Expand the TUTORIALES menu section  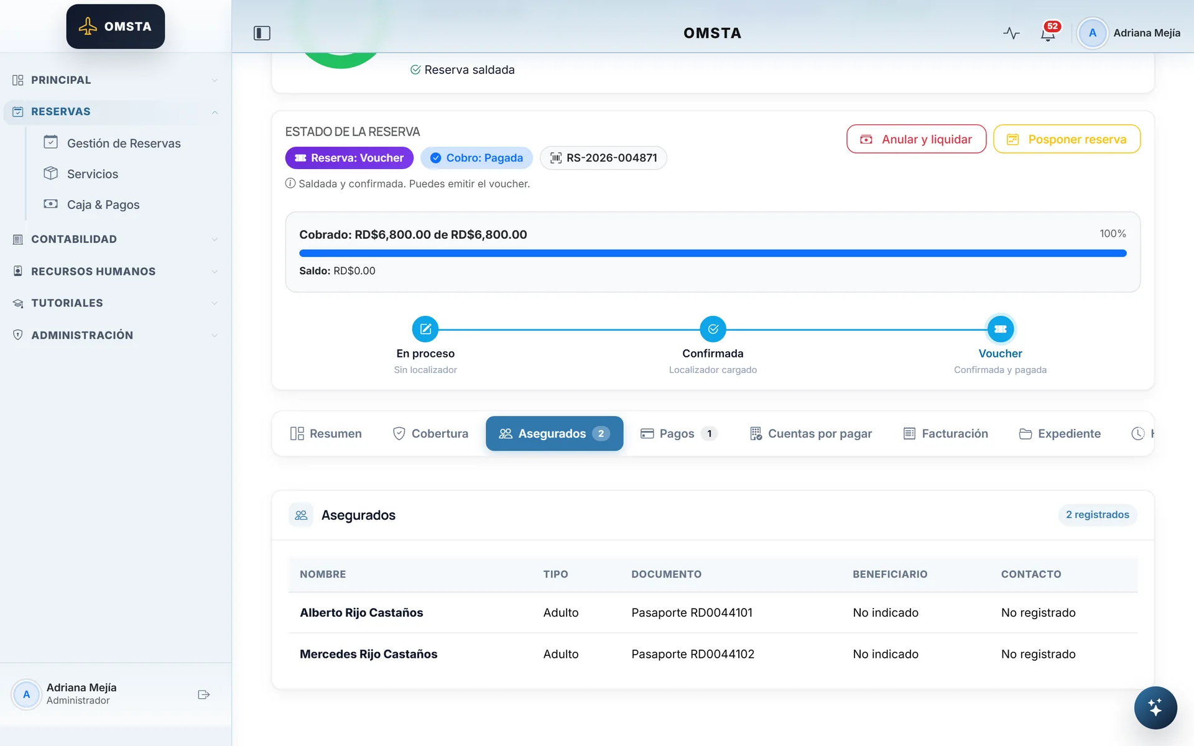pyautogui.click(x=116, y=303)
